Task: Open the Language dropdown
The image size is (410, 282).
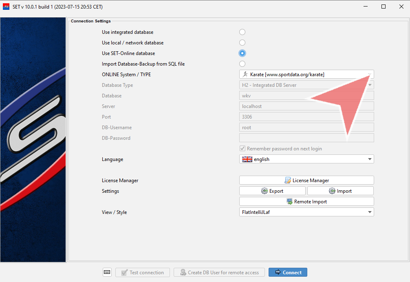Action: point(369,159)
